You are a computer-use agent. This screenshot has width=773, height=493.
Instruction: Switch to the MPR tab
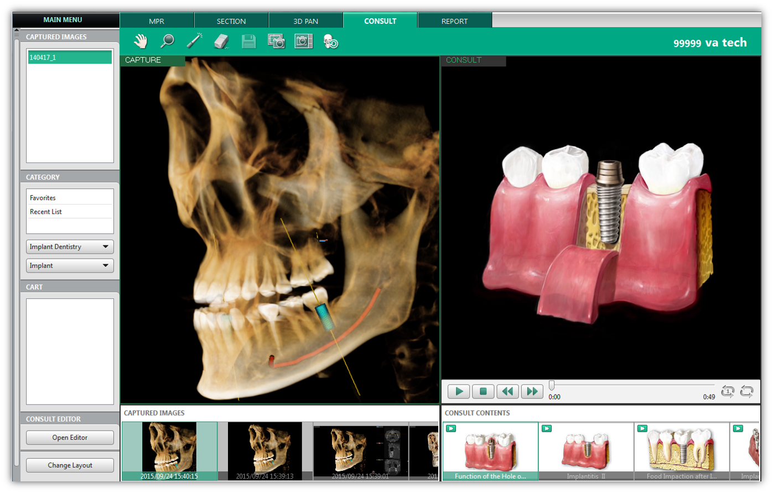(x=157, y=21)
